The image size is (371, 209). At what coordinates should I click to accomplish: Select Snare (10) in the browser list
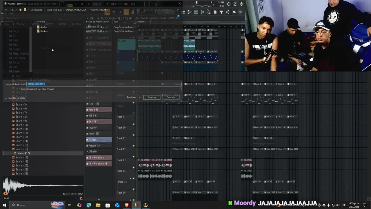22,125
